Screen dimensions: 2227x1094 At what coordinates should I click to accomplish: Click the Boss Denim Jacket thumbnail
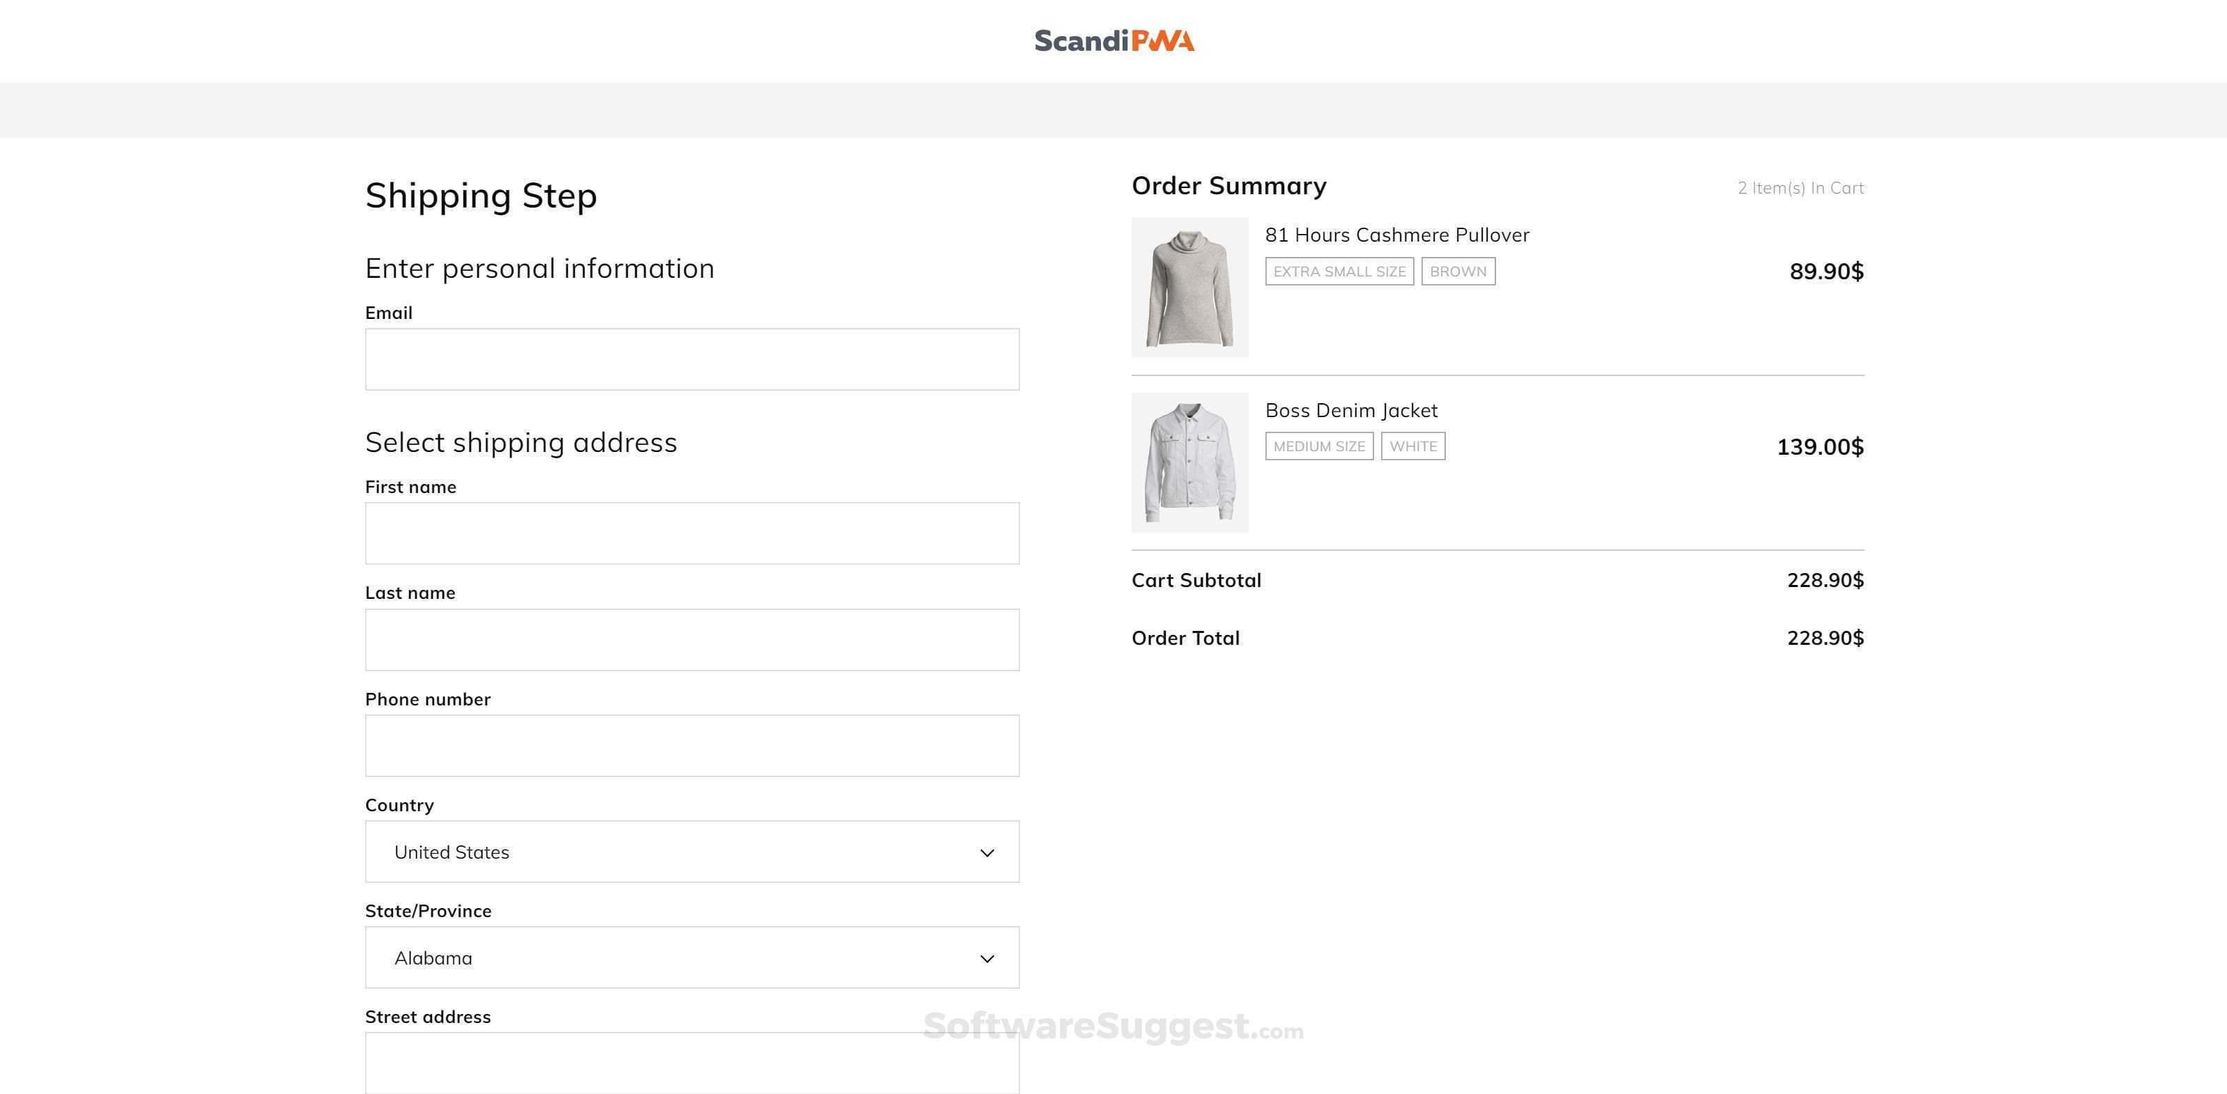[1189, 463]
